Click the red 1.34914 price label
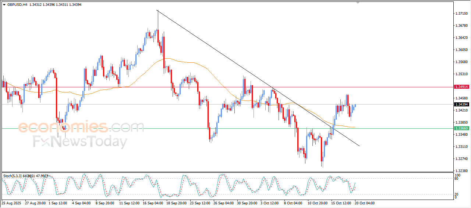 [461, 87]
